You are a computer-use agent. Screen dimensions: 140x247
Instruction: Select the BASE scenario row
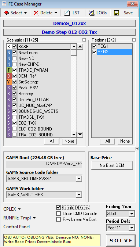coord(44,47)
